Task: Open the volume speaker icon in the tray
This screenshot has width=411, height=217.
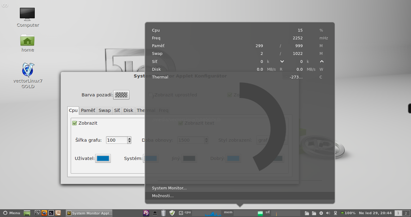Action: pos(328,213)
